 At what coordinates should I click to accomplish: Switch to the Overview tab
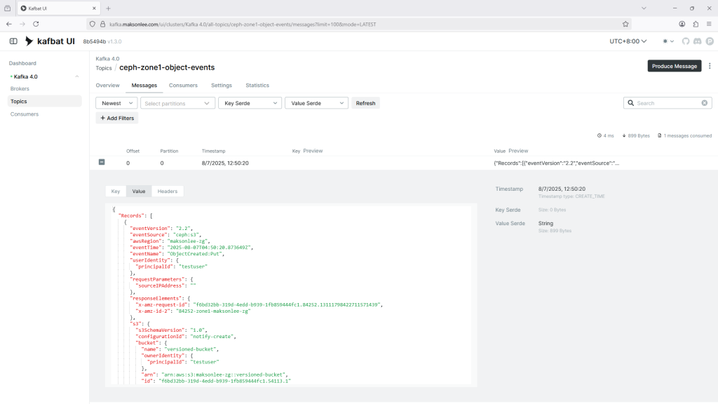tap(107, 85)
